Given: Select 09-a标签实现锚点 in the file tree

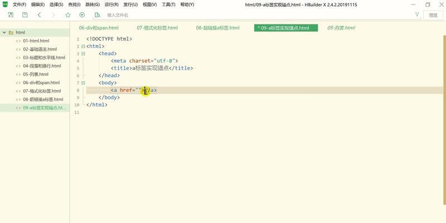Looking at the screenshot, I should tap(35, 108).
